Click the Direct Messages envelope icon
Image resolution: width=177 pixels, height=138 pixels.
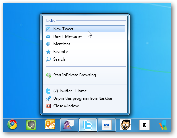tap(48, 36)
